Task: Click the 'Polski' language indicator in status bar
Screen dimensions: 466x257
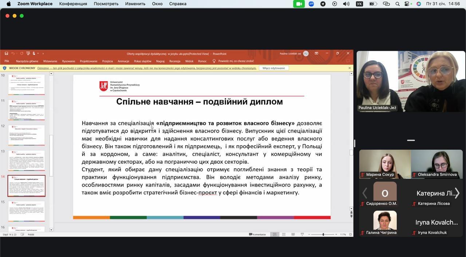Action: (x=31, y=234)
